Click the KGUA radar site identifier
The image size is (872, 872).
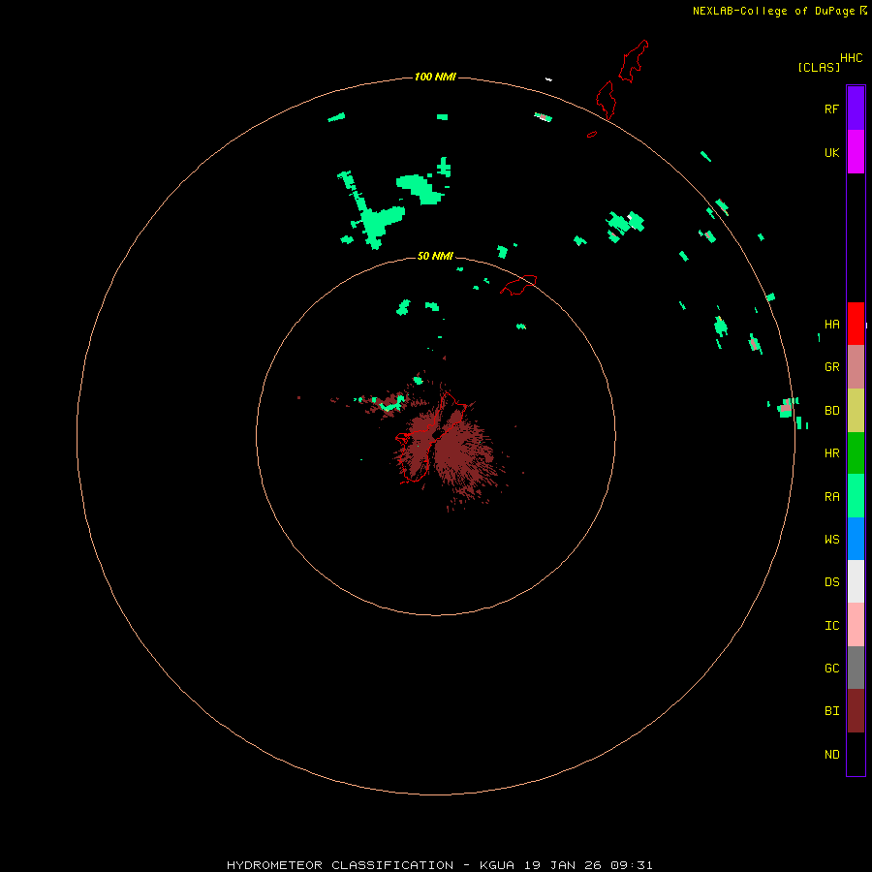(497, 865)
